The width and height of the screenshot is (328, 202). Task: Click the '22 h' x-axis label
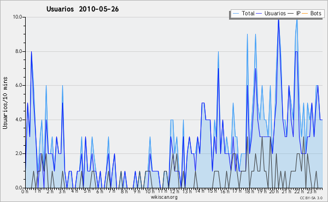click(x=299, y=191)
